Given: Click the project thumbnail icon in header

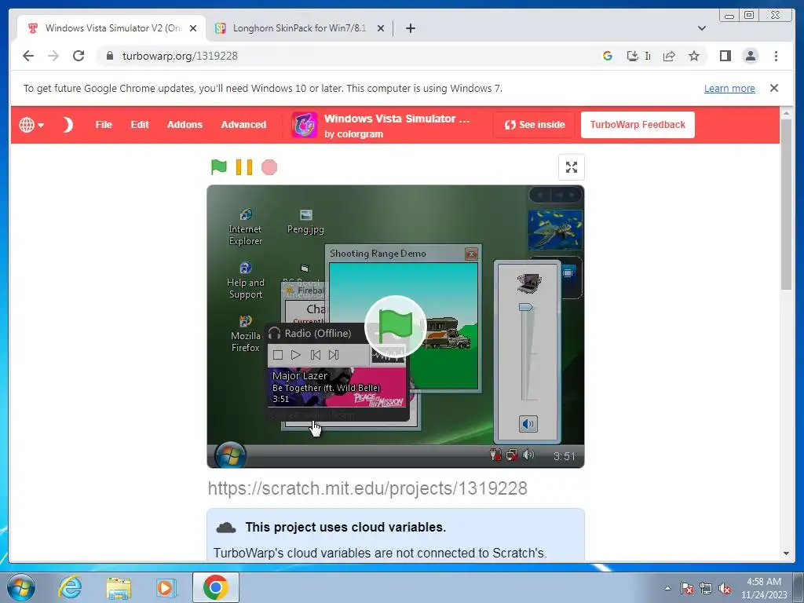Looking at the screenshot, I should 304,125.
